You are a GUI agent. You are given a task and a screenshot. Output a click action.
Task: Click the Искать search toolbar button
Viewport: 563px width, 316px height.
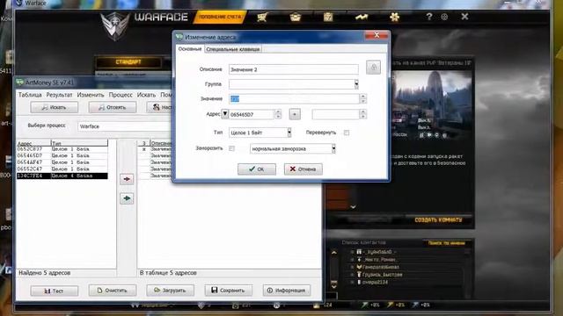point(55,107)
